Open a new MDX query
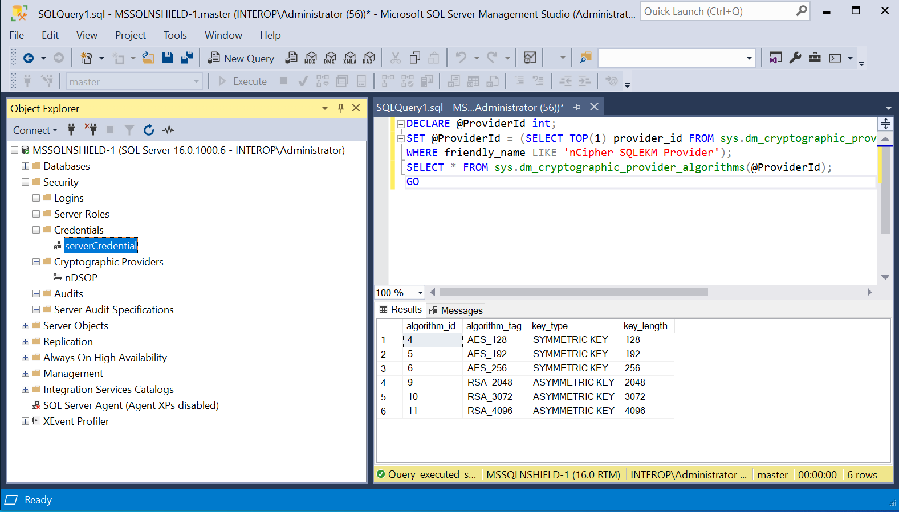Image resolution: width=899 pixels, height=512 pixels. click(311, 58)
